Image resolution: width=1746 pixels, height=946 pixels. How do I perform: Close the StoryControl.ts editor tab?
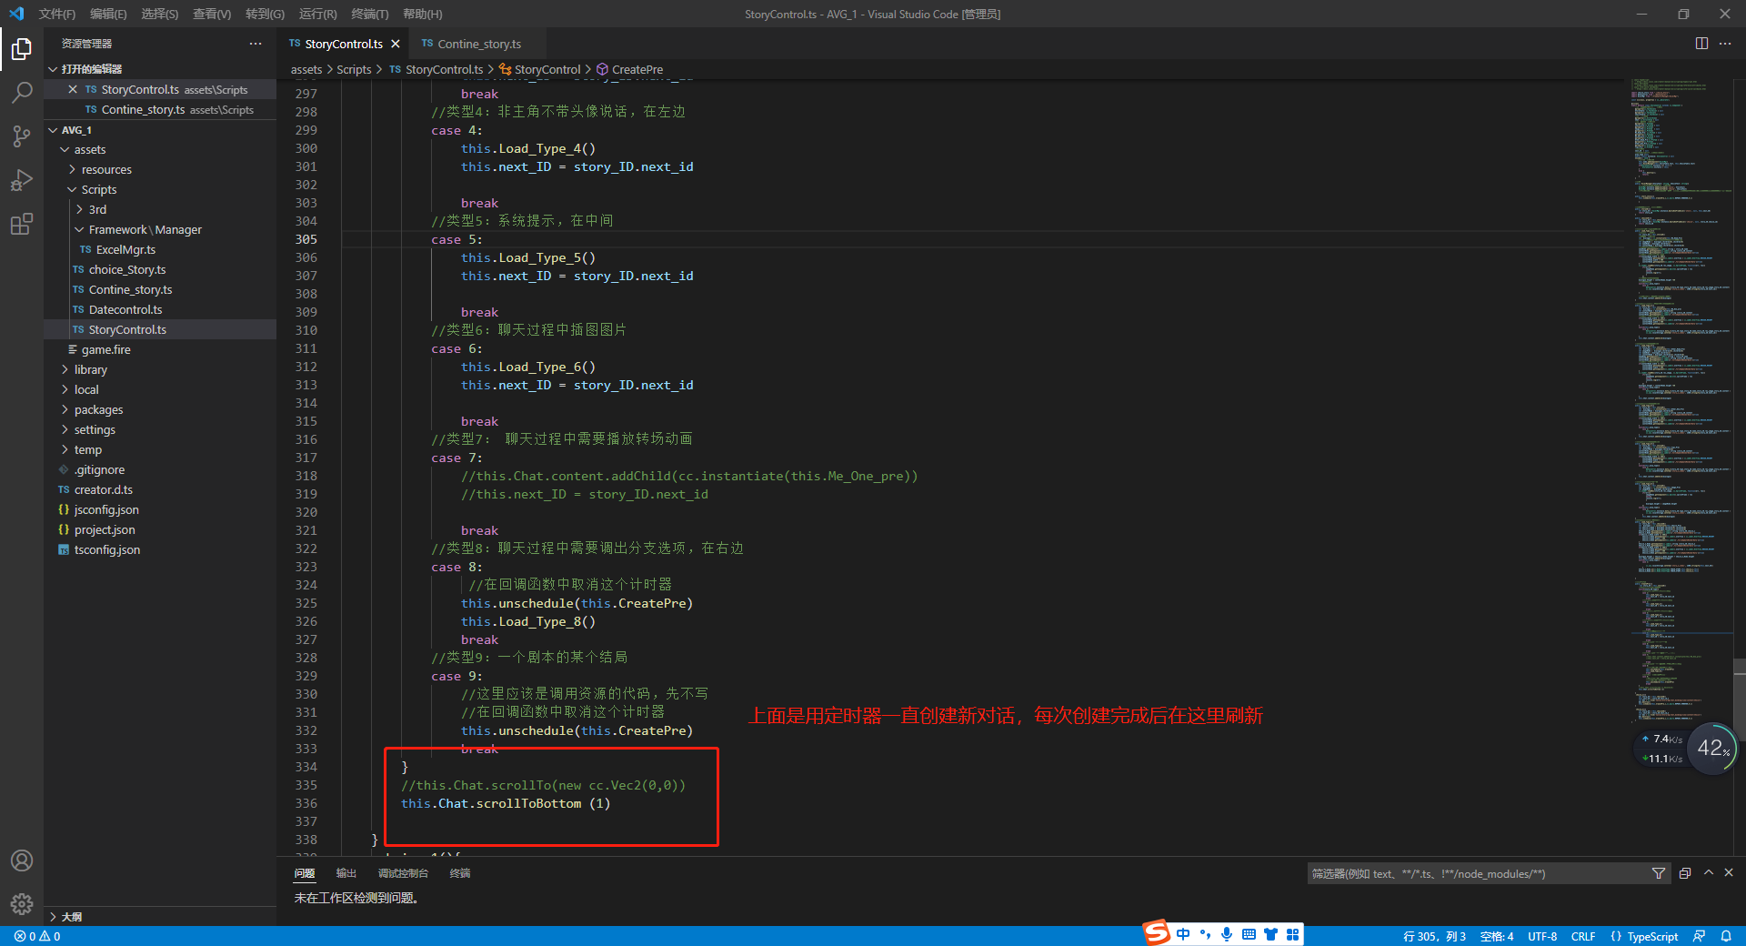396,44
